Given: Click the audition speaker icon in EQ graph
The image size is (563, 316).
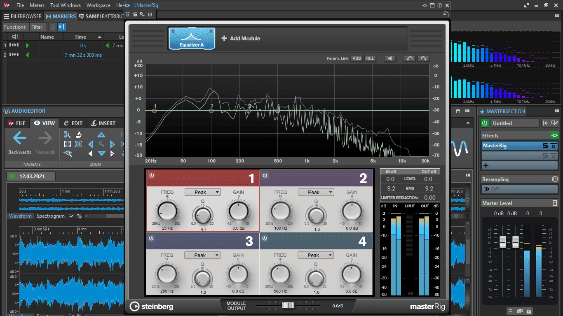Looking at the screenshot, I should (390, 58).
